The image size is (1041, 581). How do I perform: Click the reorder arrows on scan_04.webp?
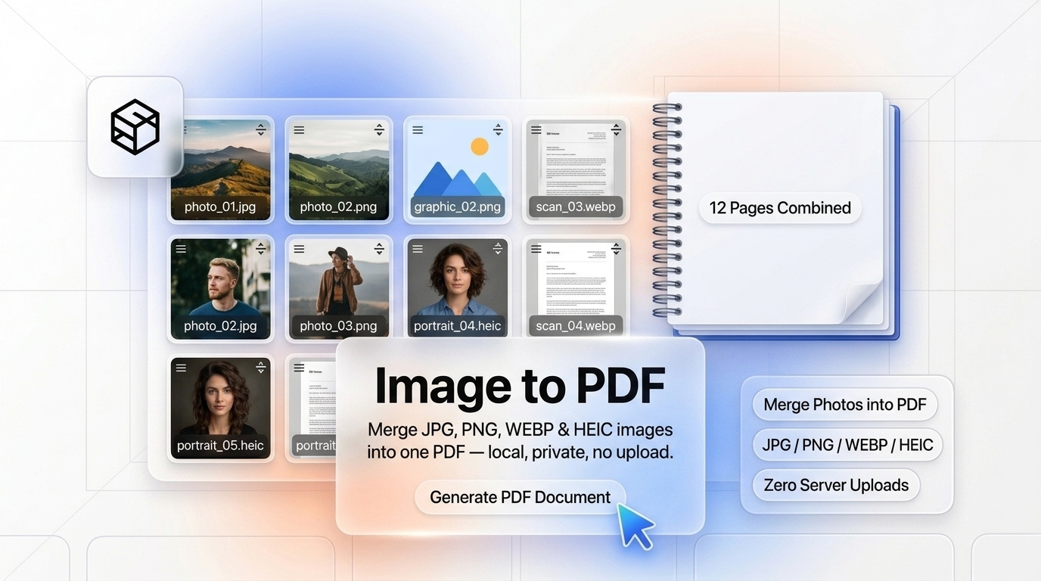pos(616,248)
